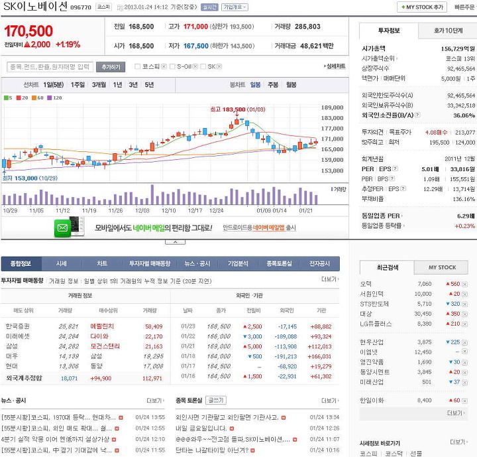Open 동일업종 PER details
Viewport: 477px width, 457px height.
click(x=382, y=216)
